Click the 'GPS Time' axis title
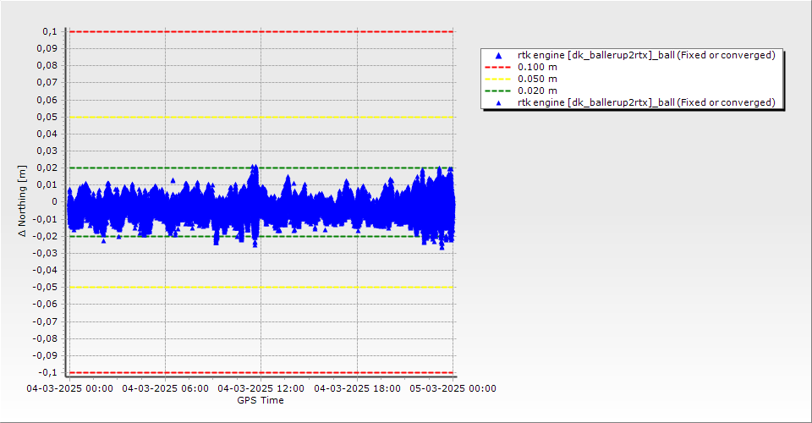The image size is (812, 423). [261, 400]
